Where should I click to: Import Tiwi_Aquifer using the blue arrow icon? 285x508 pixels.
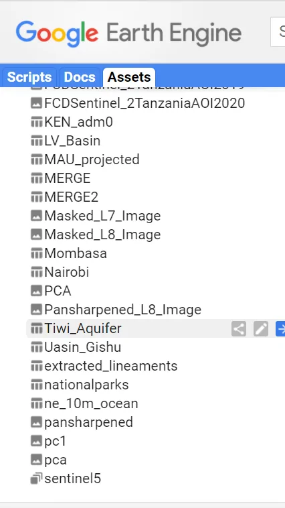coord(280,329)
